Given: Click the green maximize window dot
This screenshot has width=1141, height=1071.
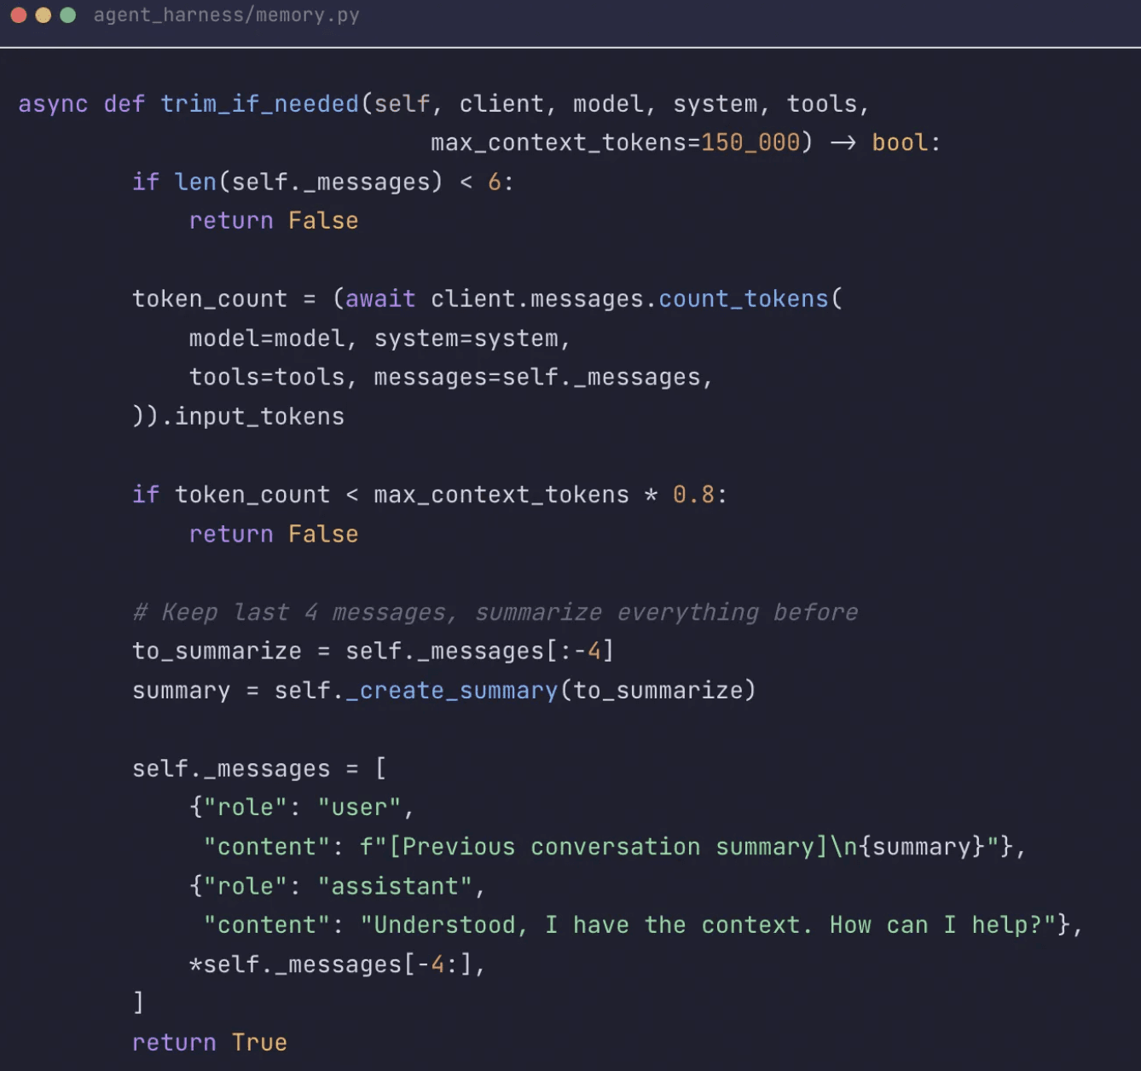Looking at the screenshot, I should click(68, 15).
